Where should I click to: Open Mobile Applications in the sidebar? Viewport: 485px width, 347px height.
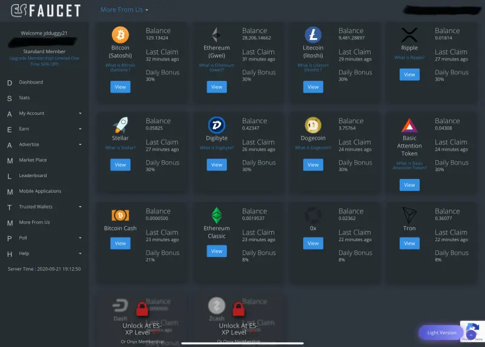tap(40, 191)
